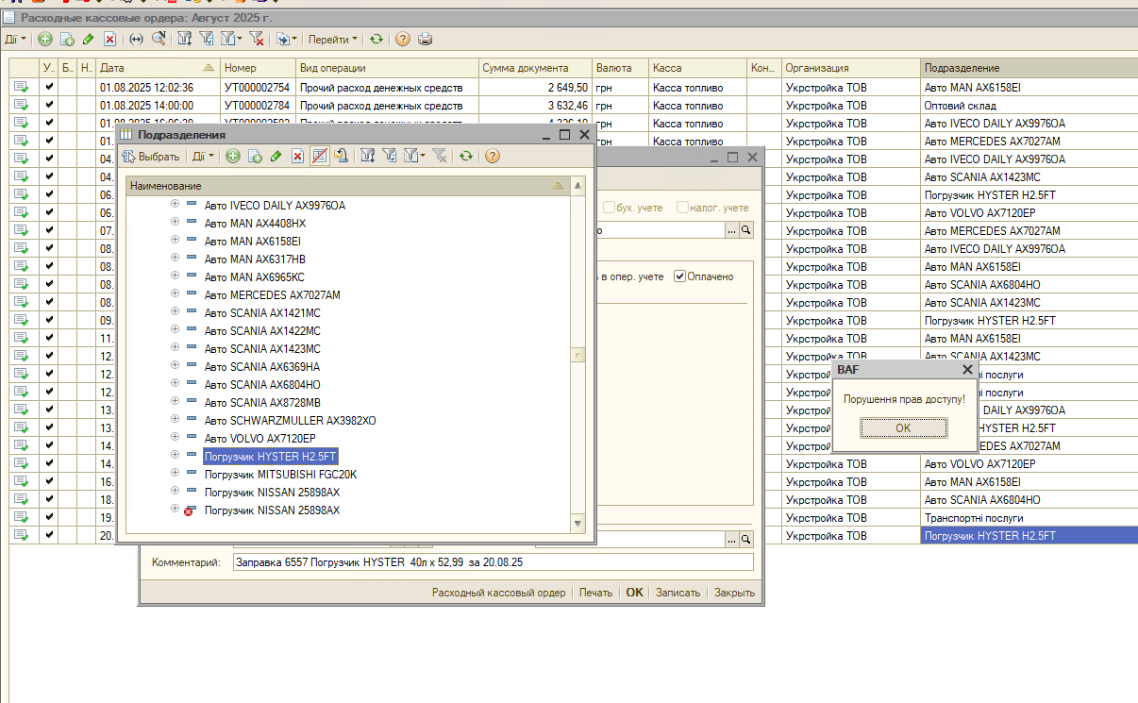Click the Выбрать button
This screenshot has height=703, width=1138.
coord(152,156)
